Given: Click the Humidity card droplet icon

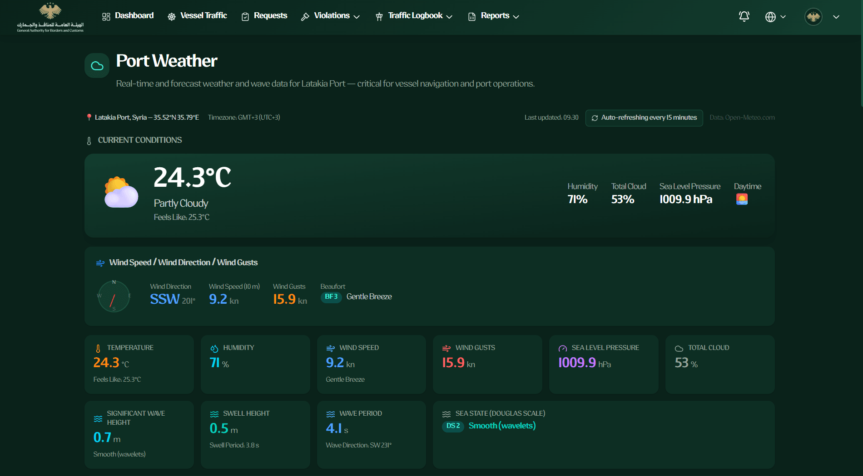Looking at the screenshot, I should 214,348.
